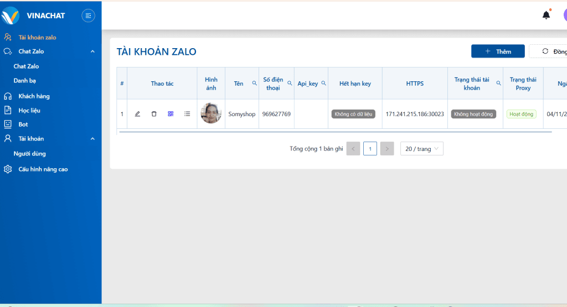Image resolution: width=567 pixels, height=307 pixels.
Task: Click the list details icon in row 1
Action: point(187,114)
